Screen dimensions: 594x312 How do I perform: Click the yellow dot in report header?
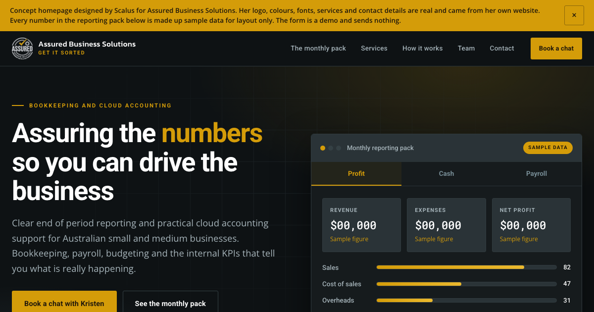[323, 148]
